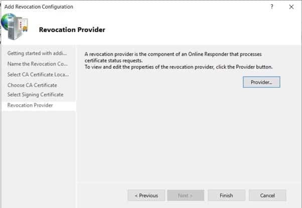Go back with the Previous button
Image resolution: width=302 pixels, height=208 pixels.
point(146,195)
